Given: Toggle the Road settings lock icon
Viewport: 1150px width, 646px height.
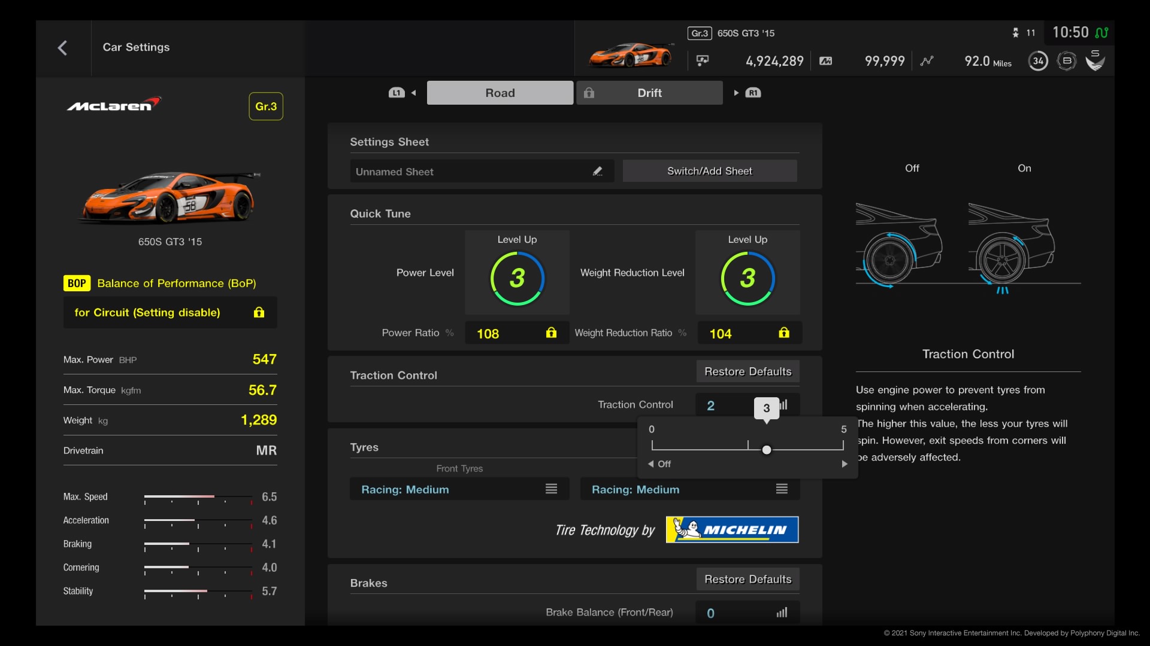Looking at the screenshot, I should click(590, 92).
